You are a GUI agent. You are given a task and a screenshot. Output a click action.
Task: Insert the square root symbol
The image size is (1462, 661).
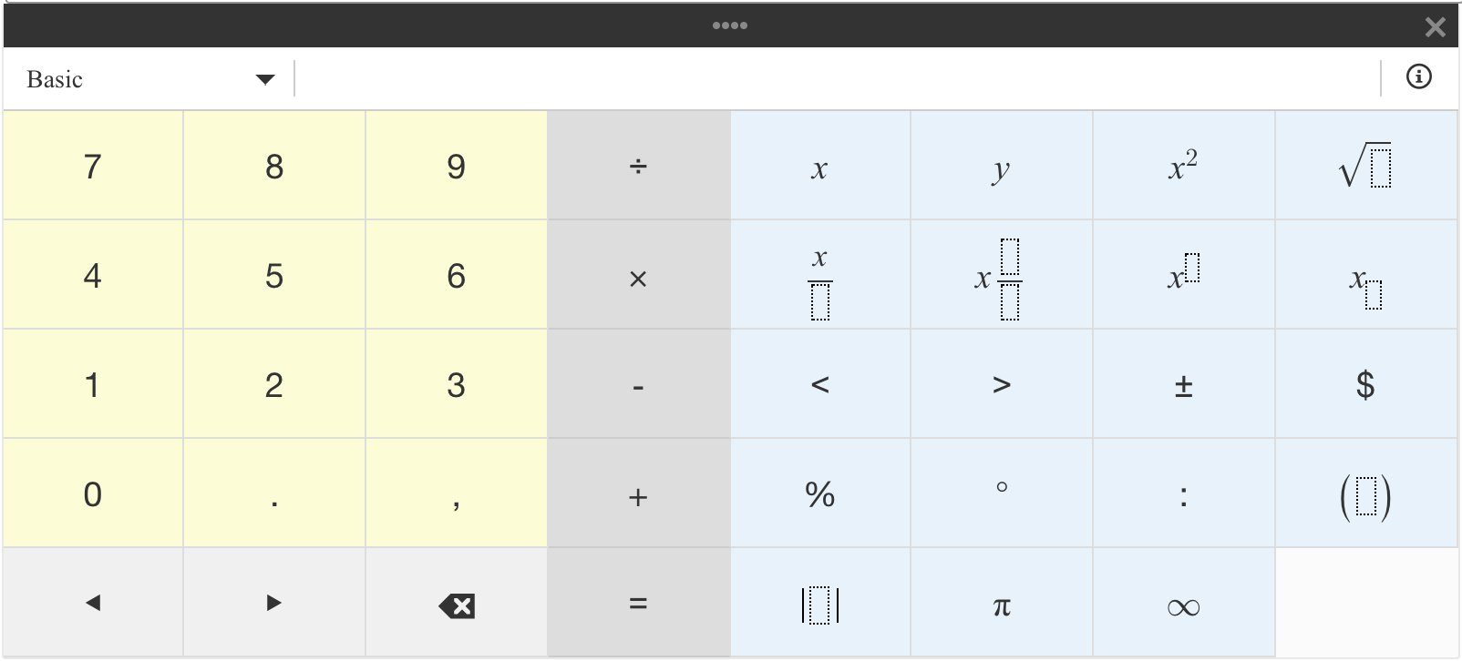coord(1365,166)
